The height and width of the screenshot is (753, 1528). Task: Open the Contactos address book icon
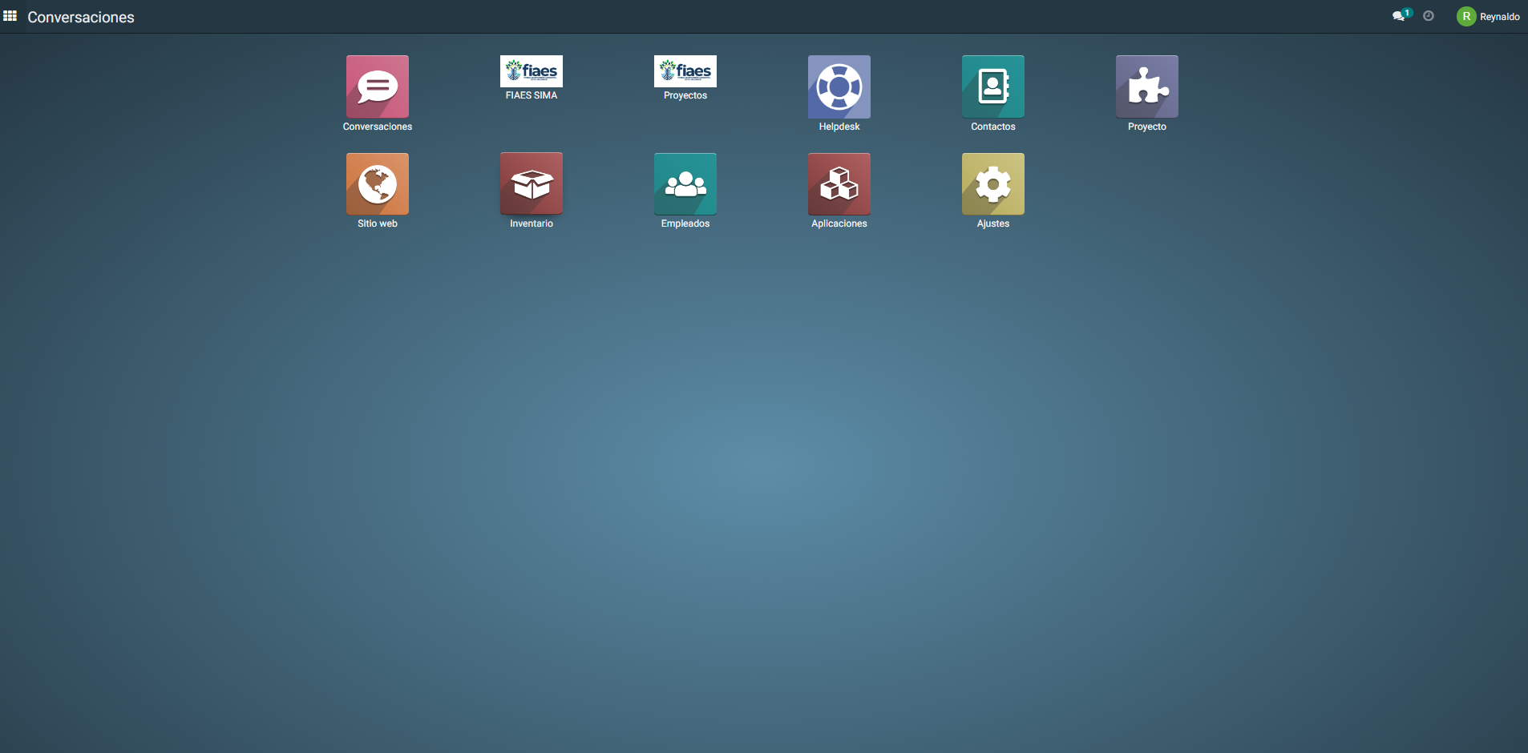[992, 87]
